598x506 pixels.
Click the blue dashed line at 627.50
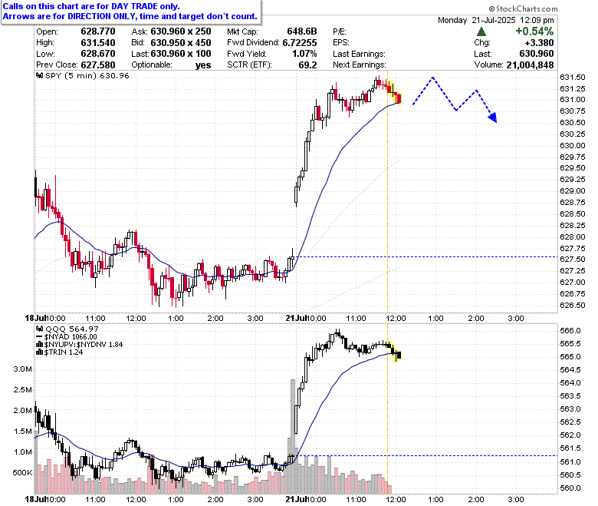click(x=426, y=257)
